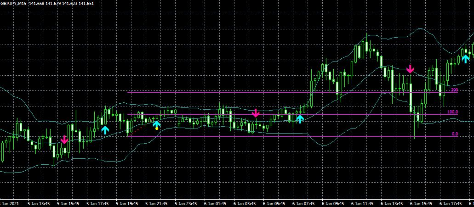This screenshot has height=207, width=474.
Task: Click the 5 Jan 19:45 time axis label
Action: point(127,204)
